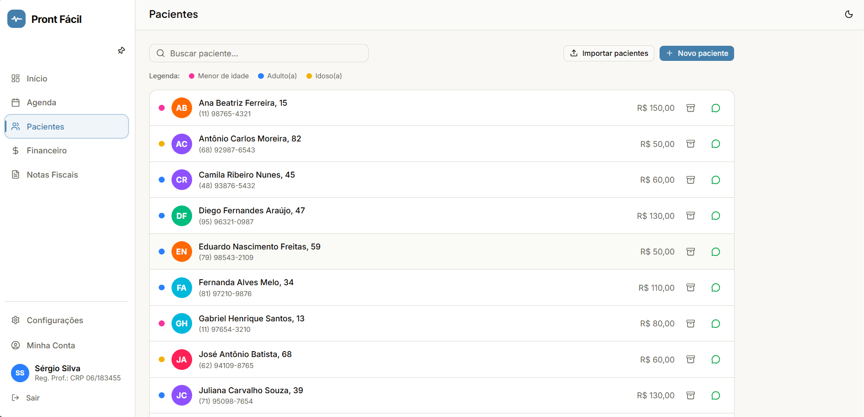Viewport: 864px width, 417px height.
Task: Open Notas Fiscais
Action: tap(66, 174)
